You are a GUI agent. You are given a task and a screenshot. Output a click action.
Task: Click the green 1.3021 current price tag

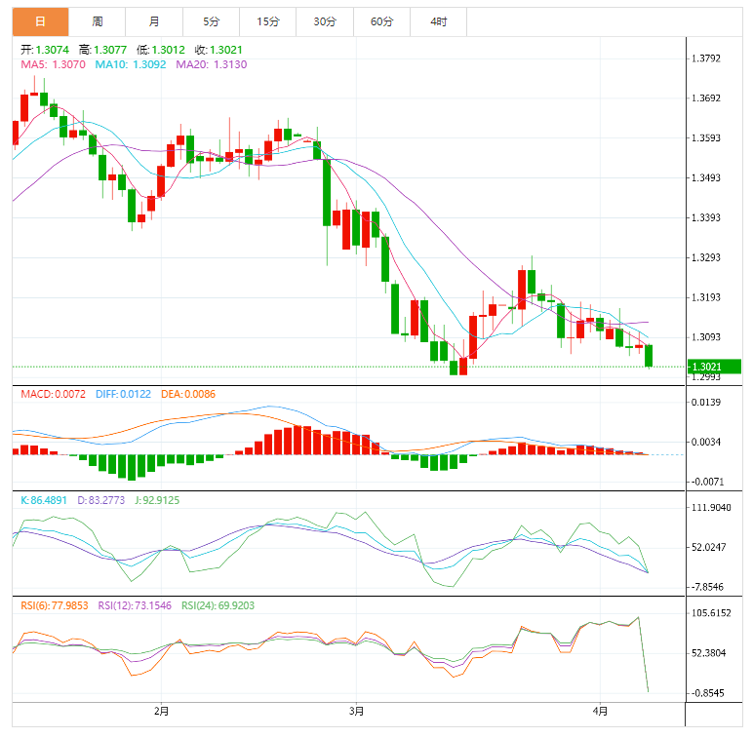[x=714, y=367]
